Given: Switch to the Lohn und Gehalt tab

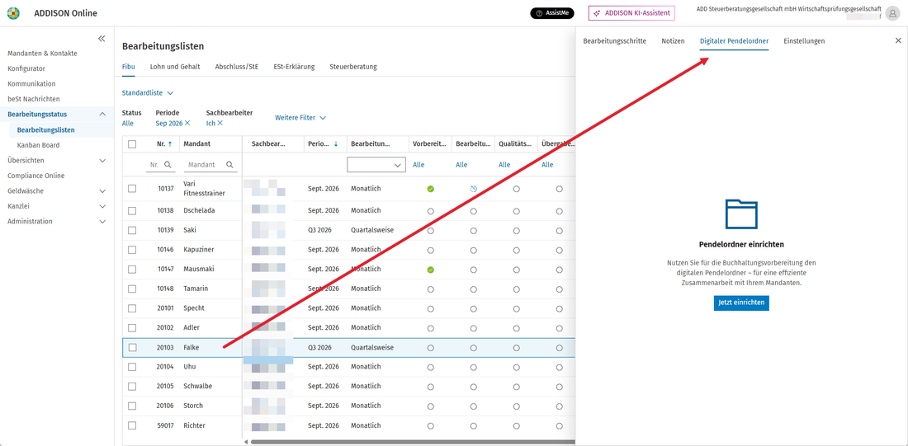Looking at the screenshot, I should pyautogui.click(x=175, y=67).
